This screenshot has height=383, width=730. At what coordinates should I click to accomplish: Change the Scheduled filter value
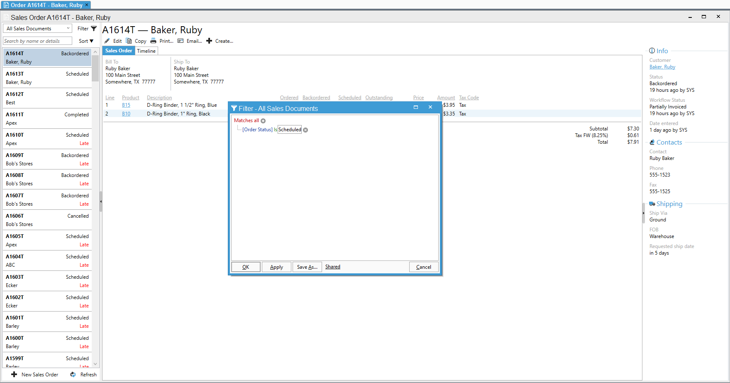click(290, 130)
